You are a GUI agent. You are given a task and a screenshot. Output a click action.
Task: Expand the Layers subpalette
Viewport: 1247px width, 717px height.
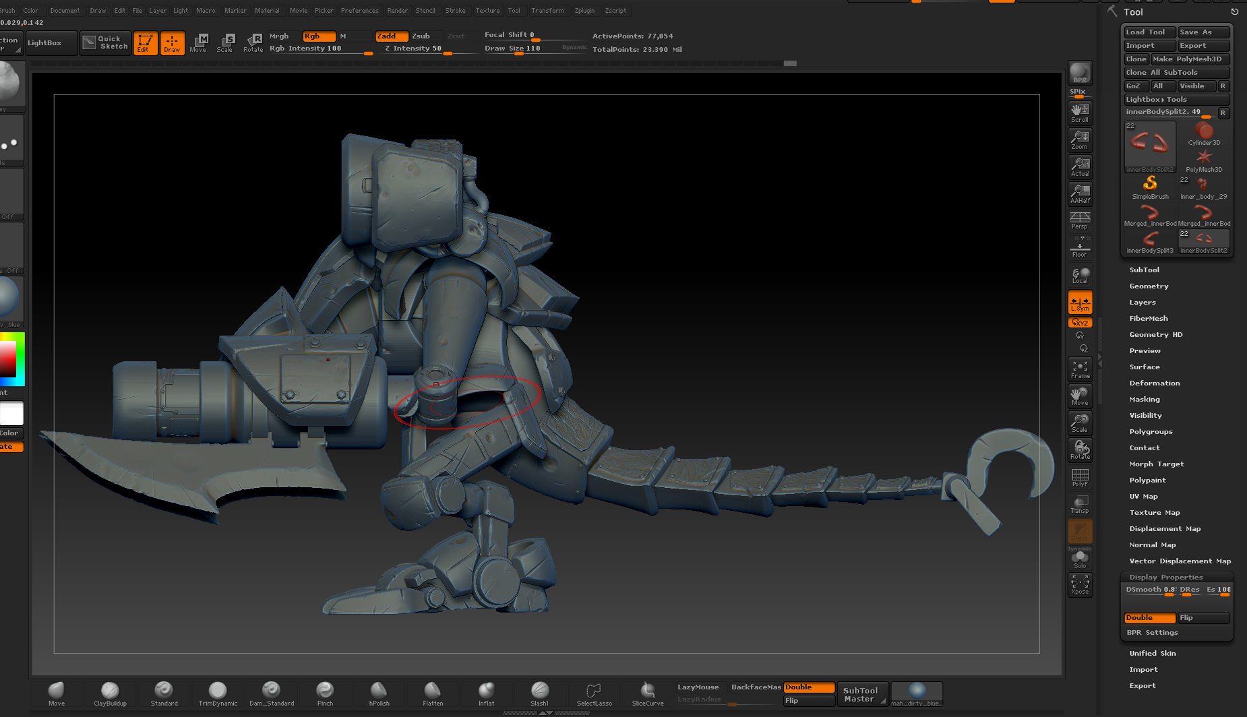pyautogui.click(x=1143, y=303)
